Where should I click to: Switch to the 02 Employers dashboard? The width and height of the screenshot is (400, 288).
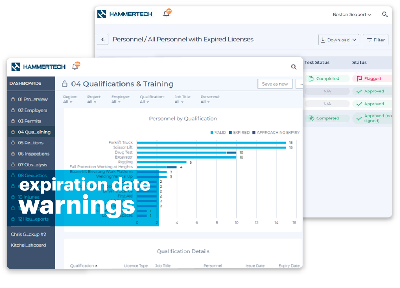click(x=32, y=110)
